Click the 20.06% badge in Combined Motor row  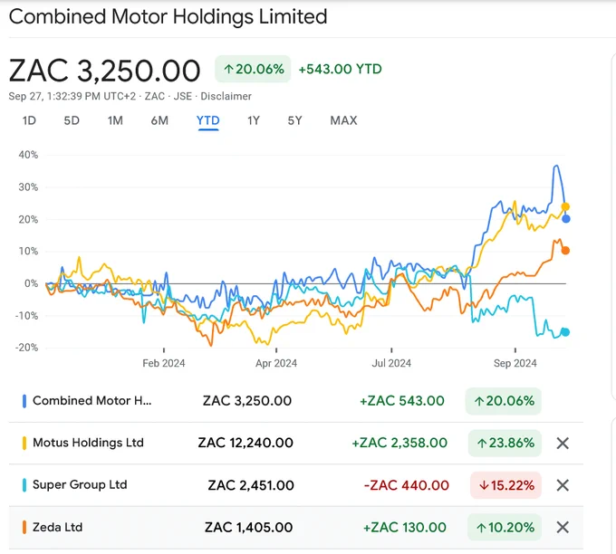pyautogui.click(x=504, y=401)
